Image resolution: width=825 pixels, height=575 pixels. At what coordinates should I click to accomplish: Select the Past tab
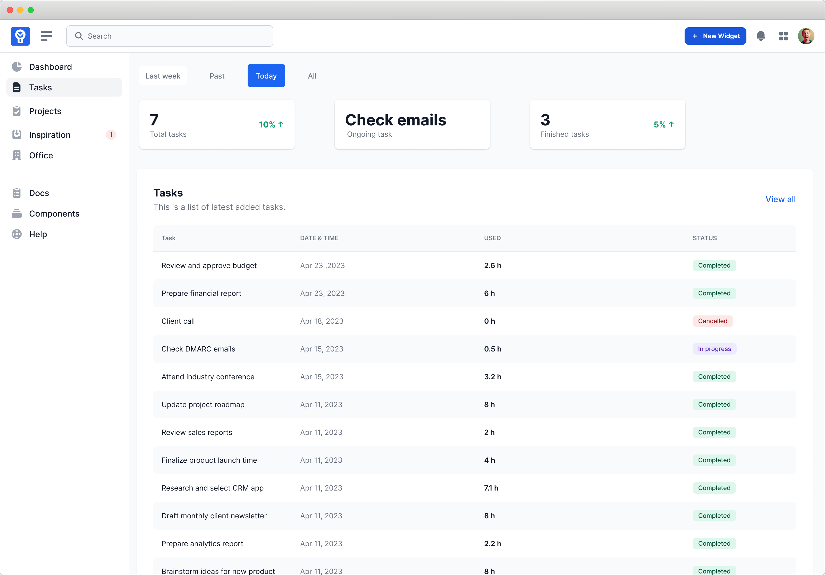tap(217, 76)
